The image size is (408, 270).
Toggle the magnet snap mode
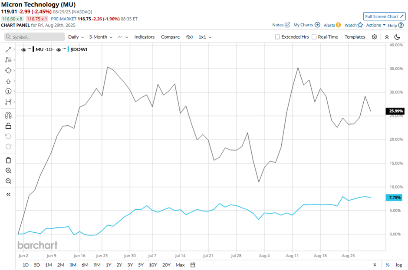click(8, 115)
